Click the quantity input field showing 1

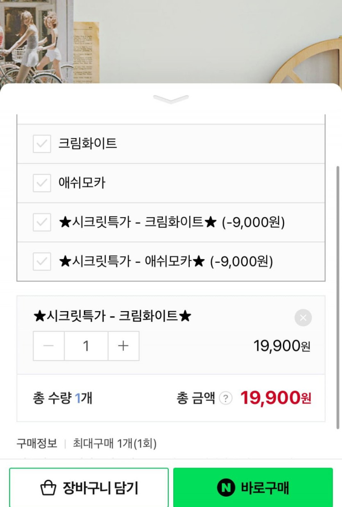coord(86,346)
